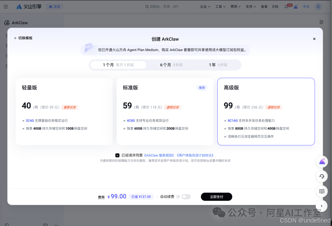Select the 1年 billing tab
The width and height of the screenshot is (332, 226).
click(218, 65)
